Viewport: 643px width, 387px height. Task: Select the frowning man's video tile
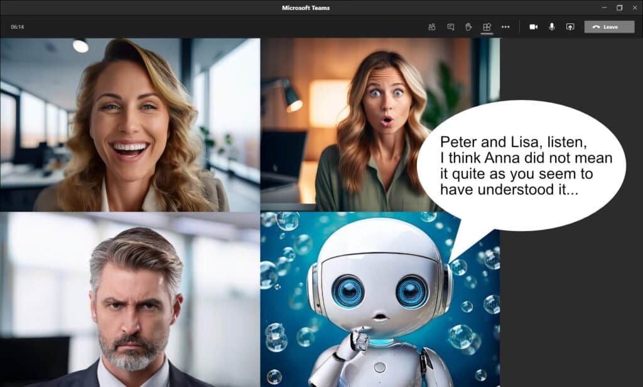click(131, 298)
